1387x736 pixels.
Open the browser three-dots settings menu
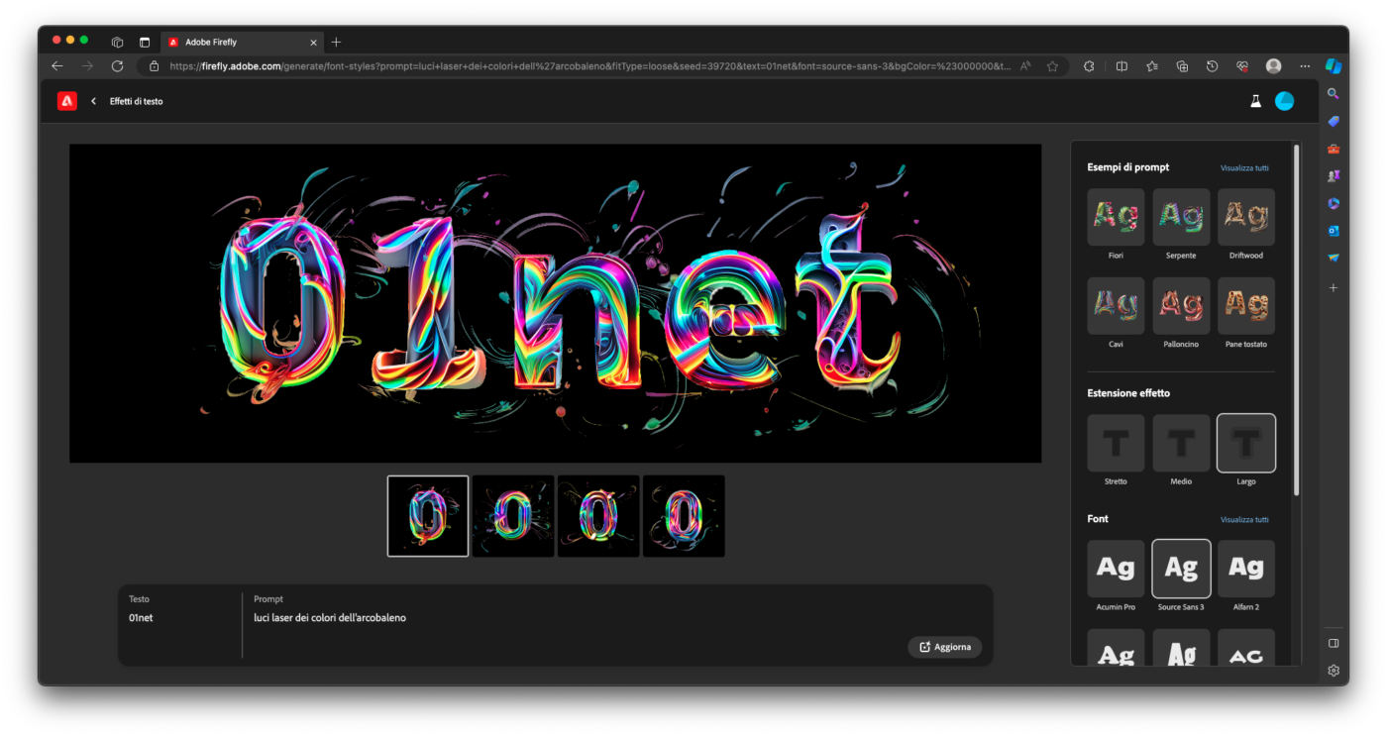click(x=1304, y=66)
